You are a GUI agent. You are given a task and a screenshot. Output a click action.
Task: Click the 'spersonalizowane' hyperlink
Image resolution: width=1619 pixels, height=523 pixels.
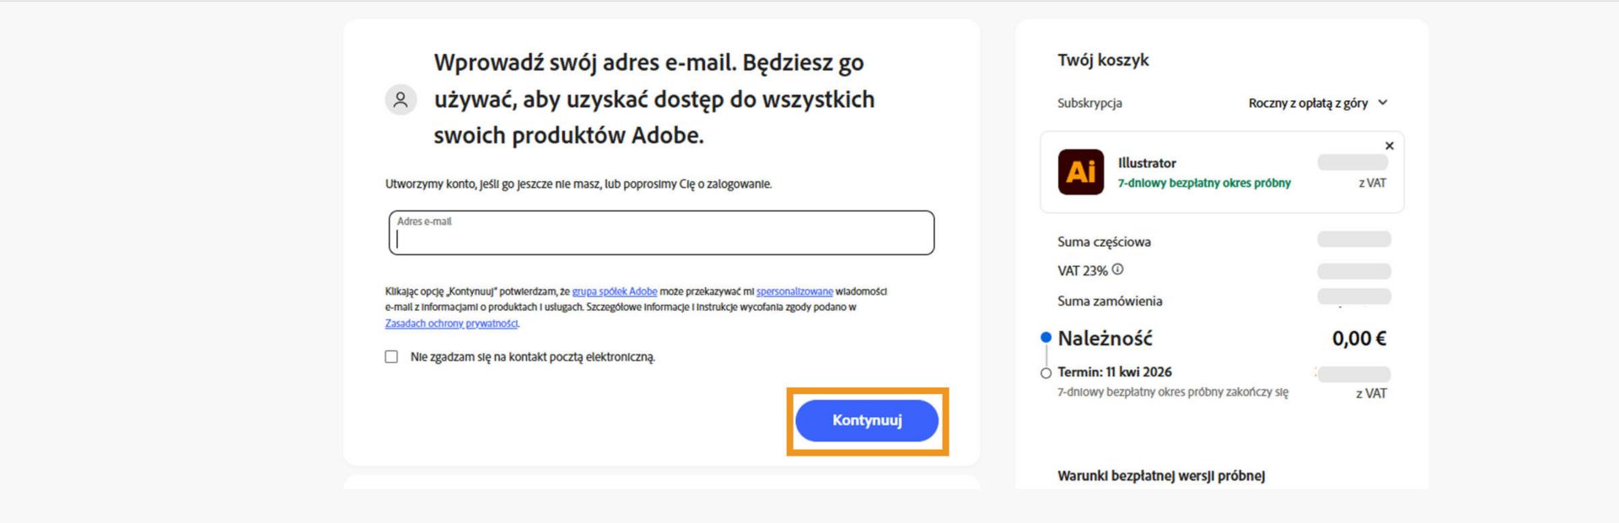797,291
